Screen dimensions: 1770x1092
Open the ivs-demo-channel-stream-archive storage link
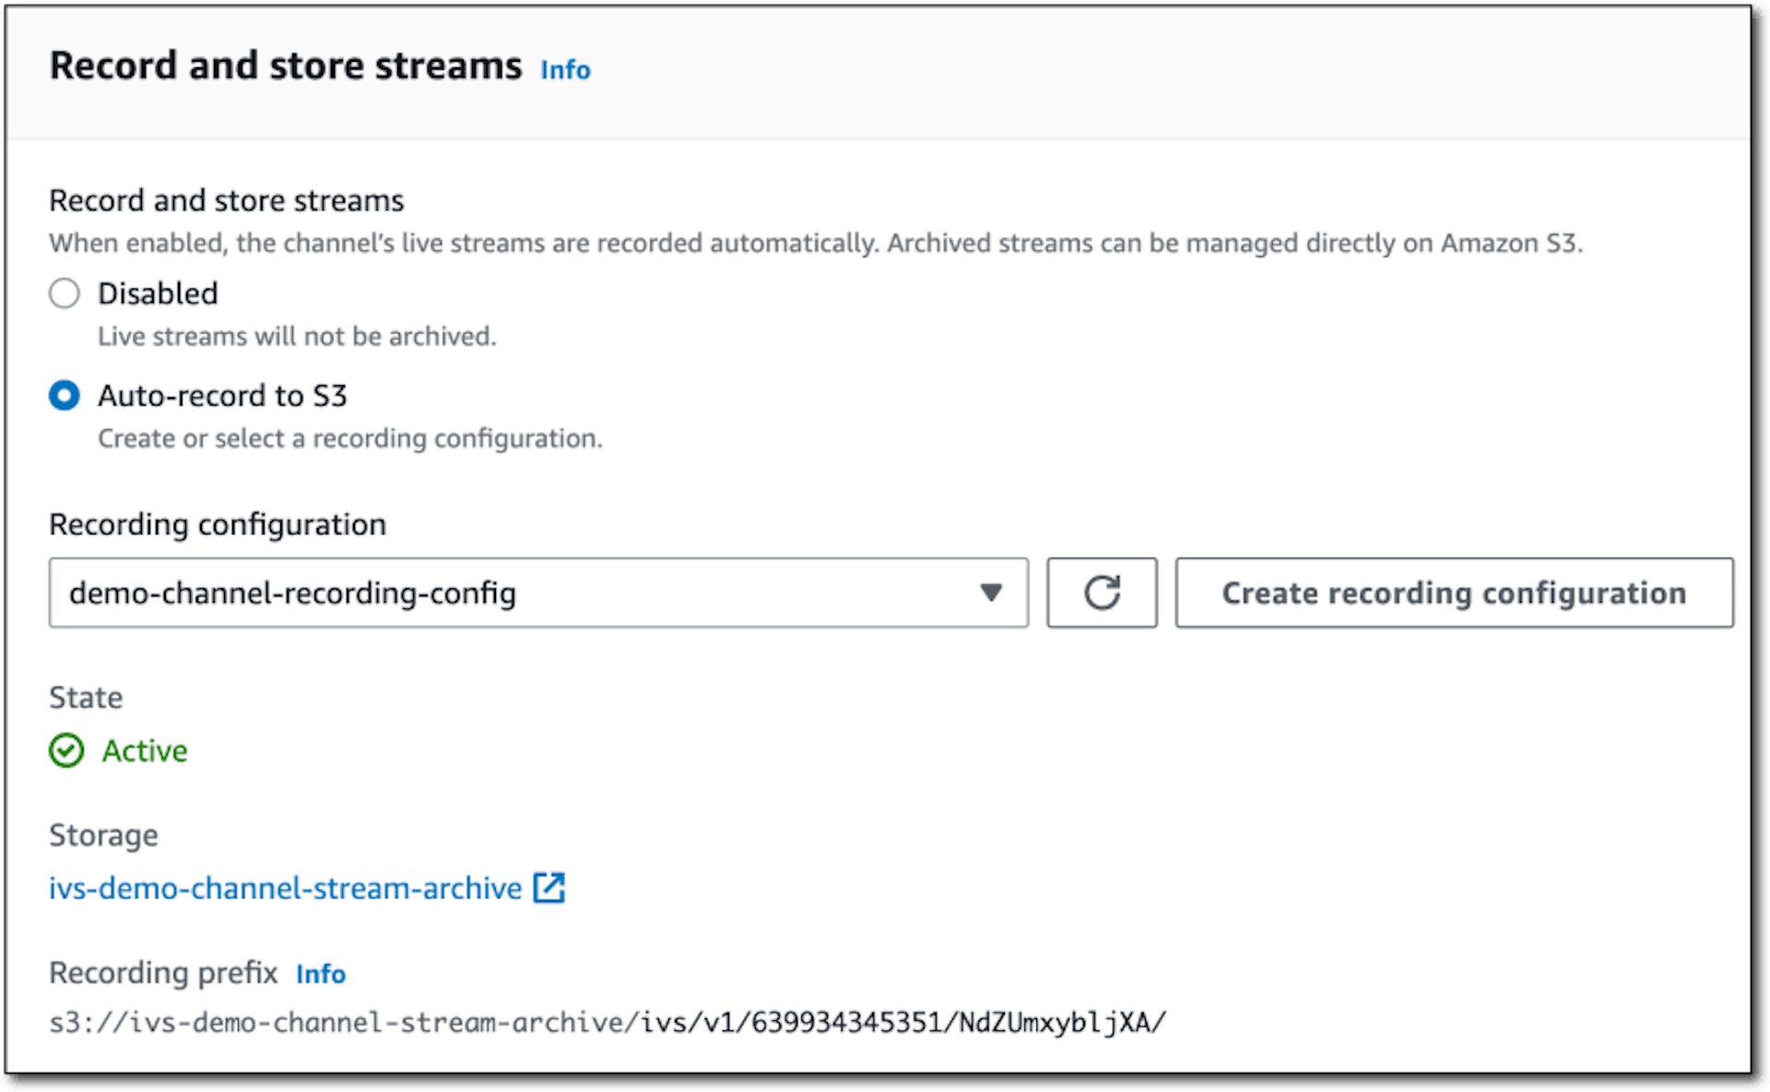[x=285, y=888]
